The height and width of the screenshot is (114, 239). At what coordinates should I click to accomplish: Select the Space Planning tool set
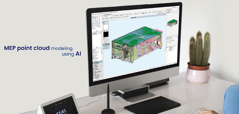[97, 76]
